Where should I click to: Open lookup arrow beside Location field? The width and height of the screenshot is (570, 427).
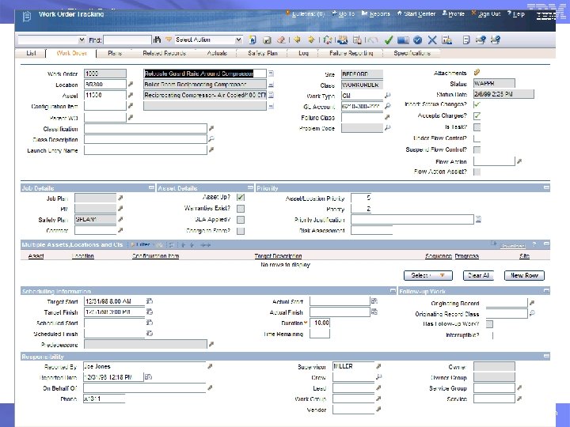131,85
